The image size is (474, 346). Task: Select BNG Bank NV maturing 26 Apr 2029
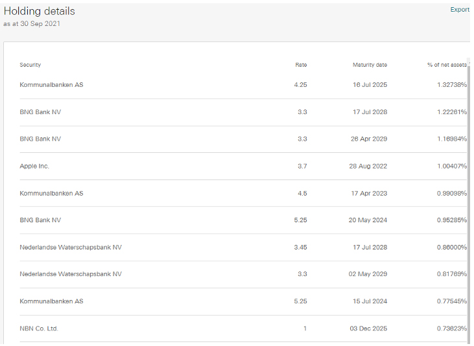coord(40,139)
